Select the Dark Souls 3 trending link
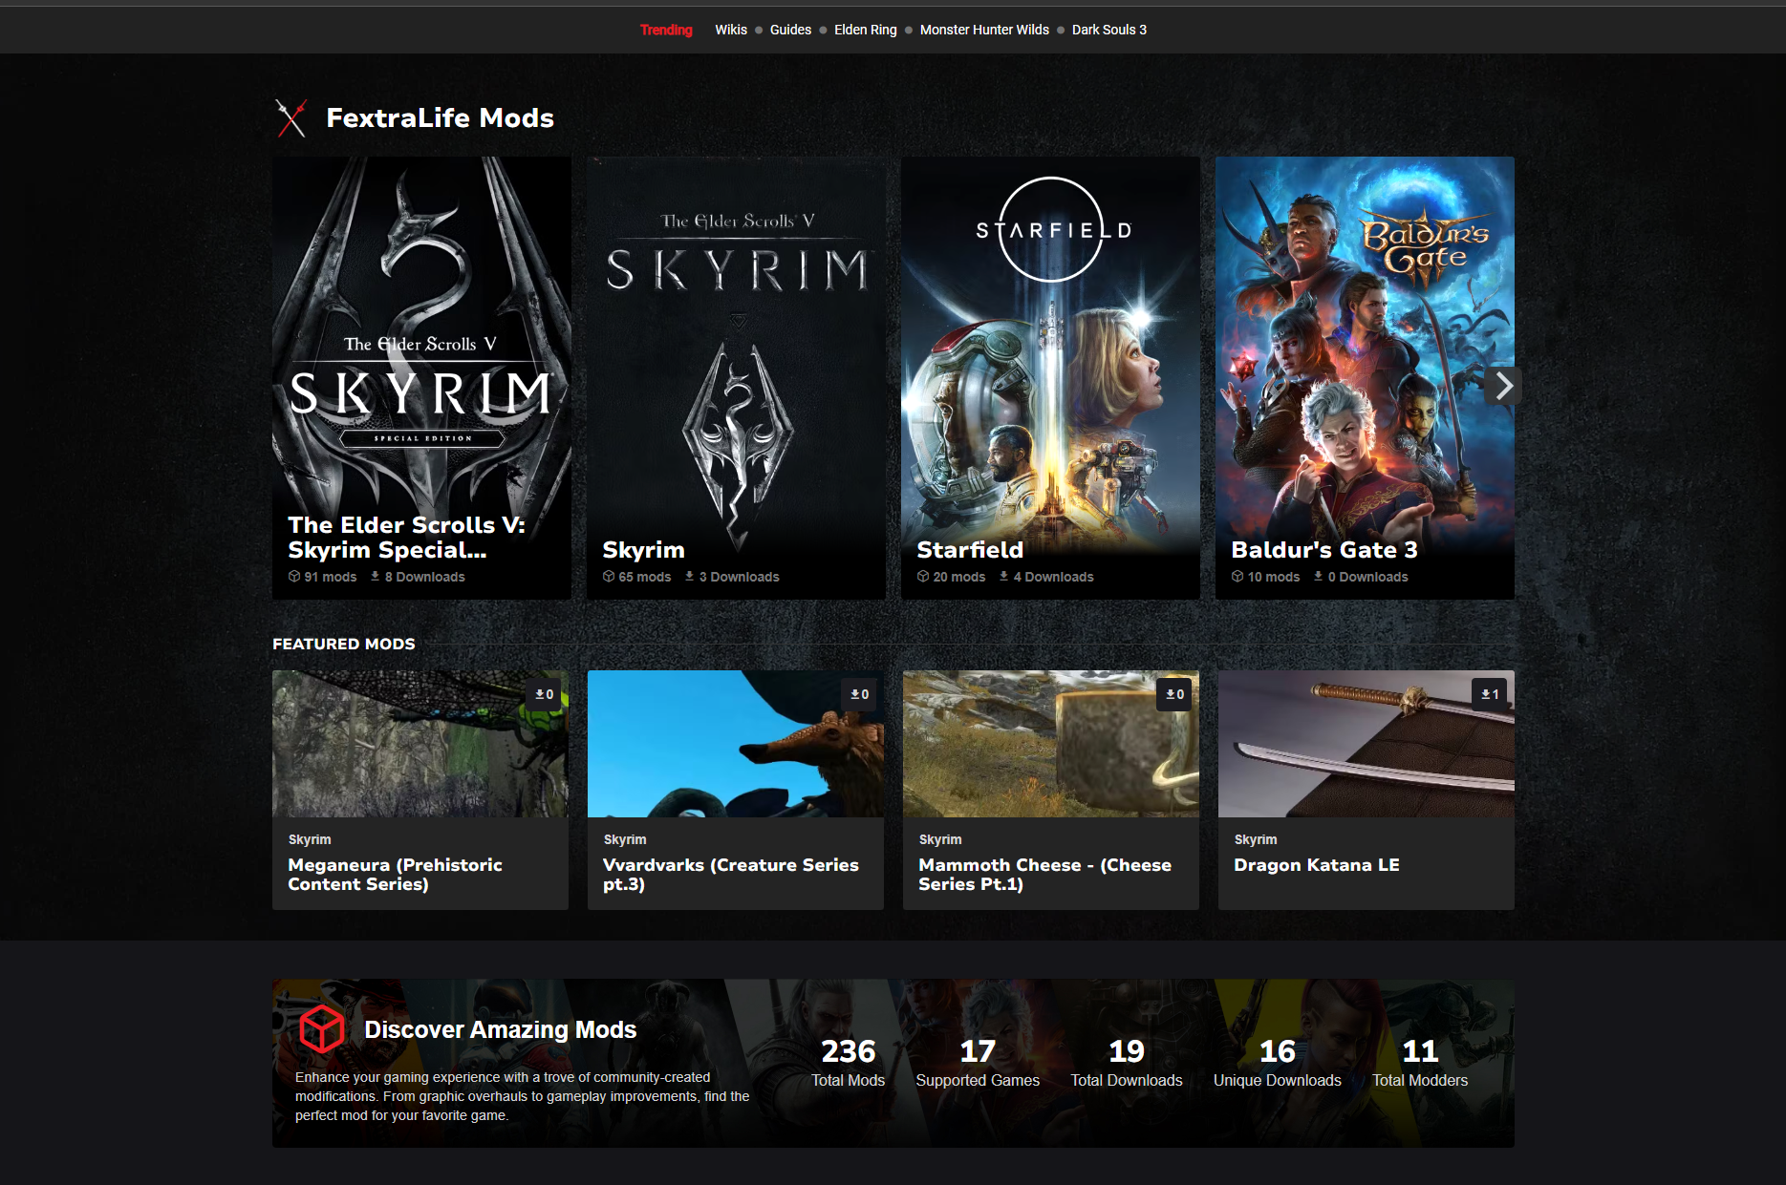Viewport: 1786px width, 1185px height. click(1108, 30)
